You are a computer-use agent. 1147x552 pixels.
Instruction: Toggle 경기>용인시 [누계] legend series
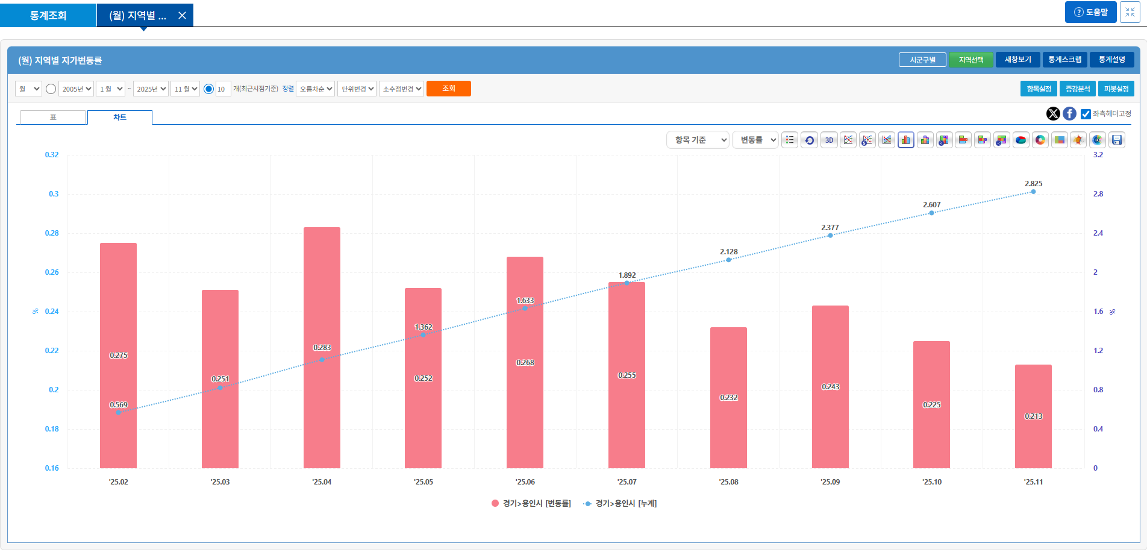[x=620, y=503]
